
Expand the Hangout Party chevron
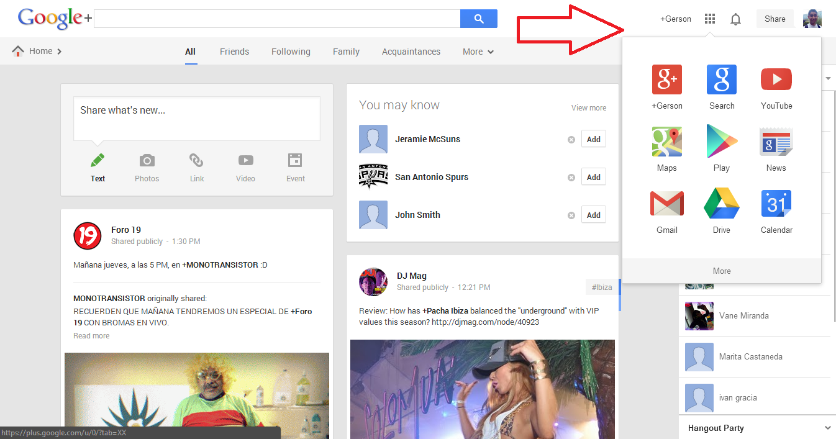click(827, 428)
